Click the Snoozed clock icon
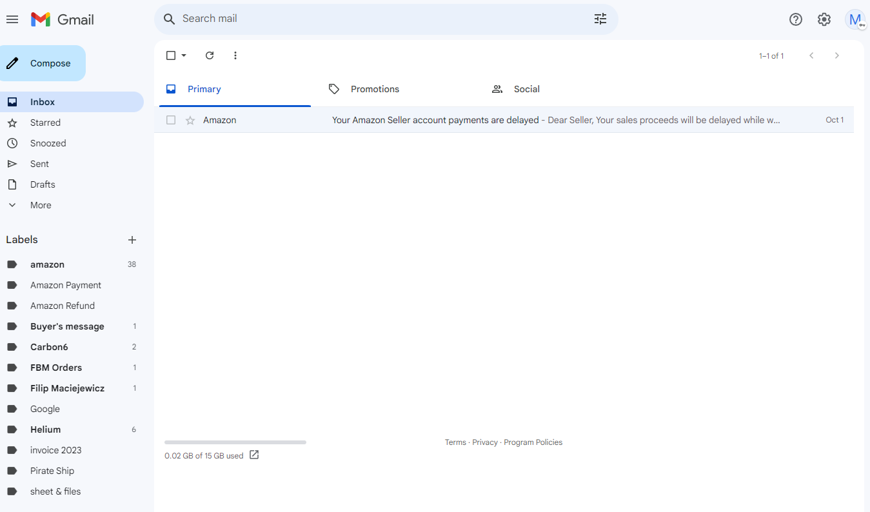Image resolution: width=870 pixels, height=512 pixels. click(x=12, y=143)
